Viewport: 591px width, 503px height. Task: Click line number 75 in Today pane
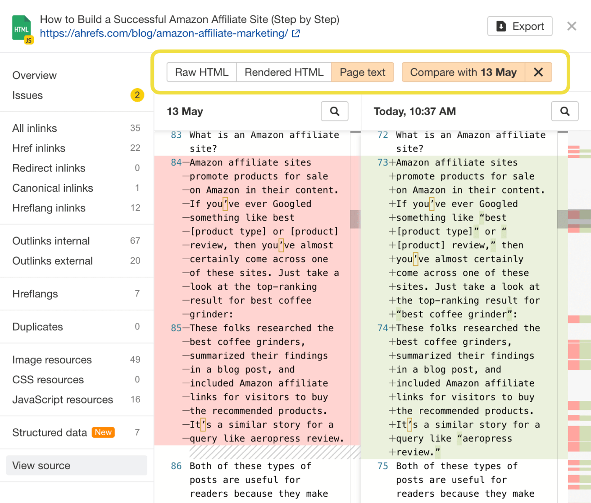pos(382,466)
